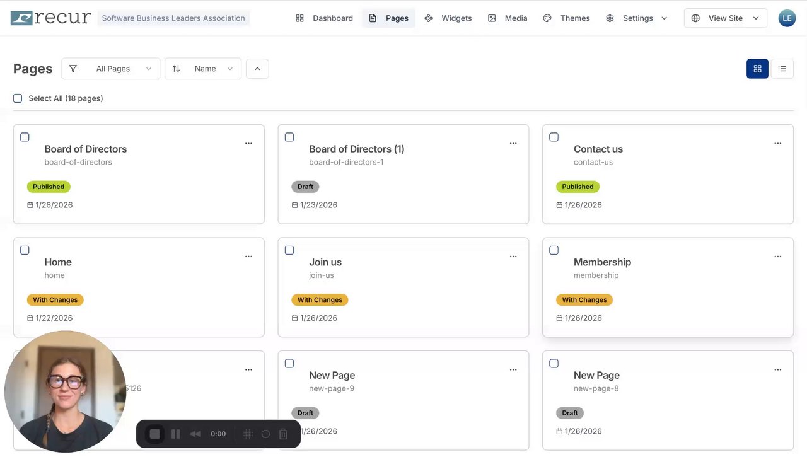807x457 pixels.
Task: Open the Pages menu item
Action: [388, 18]
